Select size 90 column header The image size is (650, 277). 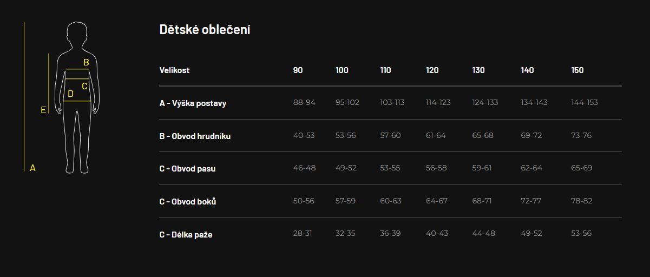pos(298,70)
